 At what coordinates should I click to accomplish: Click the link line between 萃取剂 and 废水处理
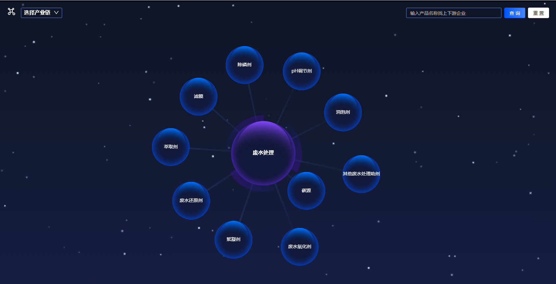coord(210,150)
